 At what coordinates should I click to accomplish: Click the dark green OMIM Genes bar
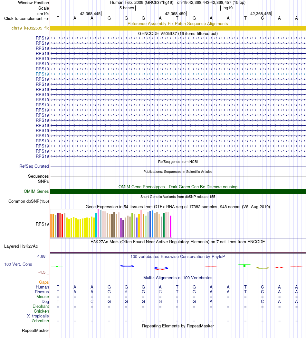(x=178, y=191)
